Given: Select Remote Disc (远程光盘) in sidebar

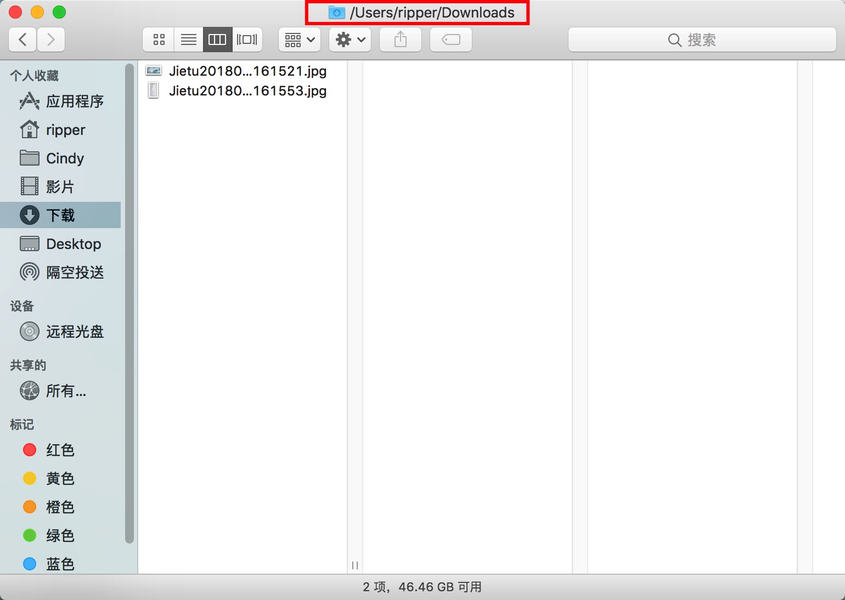Looking at the screenshot, I should click(x=74, y=332).
